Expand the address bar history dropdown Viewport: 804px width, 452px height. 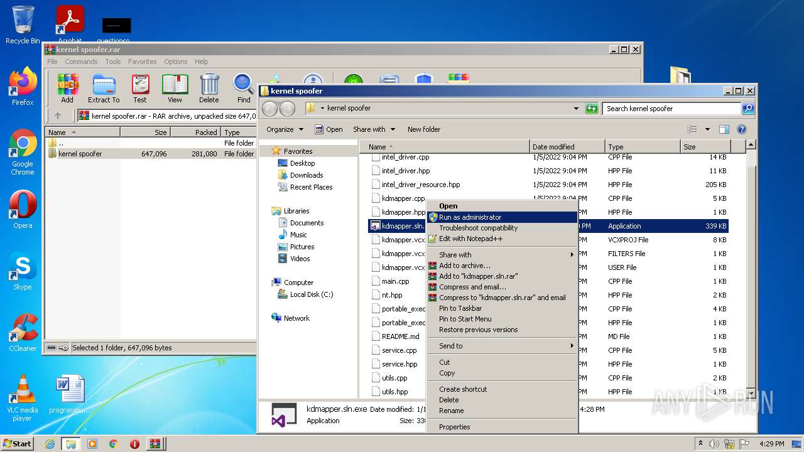click(x=576, y=109)
